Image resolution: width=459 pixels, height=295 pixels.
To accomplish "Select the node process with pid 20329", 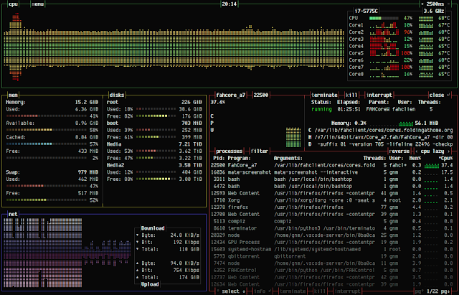I will (331, 235).
